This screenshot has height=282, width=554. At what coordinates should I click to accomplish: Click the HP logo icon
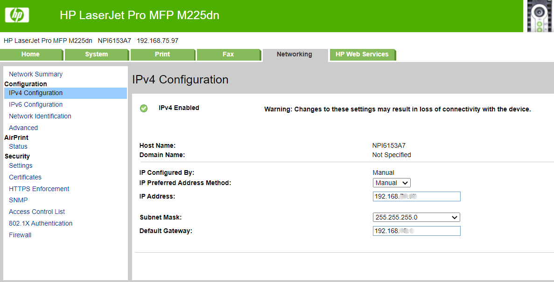(17, 15)
